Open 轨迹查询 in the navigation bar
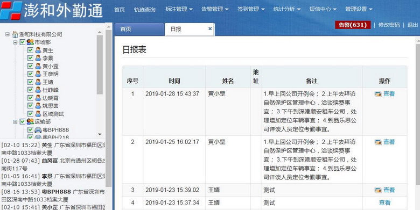The image size is (420, 210). pyautogui.click(x=145, y=10)
